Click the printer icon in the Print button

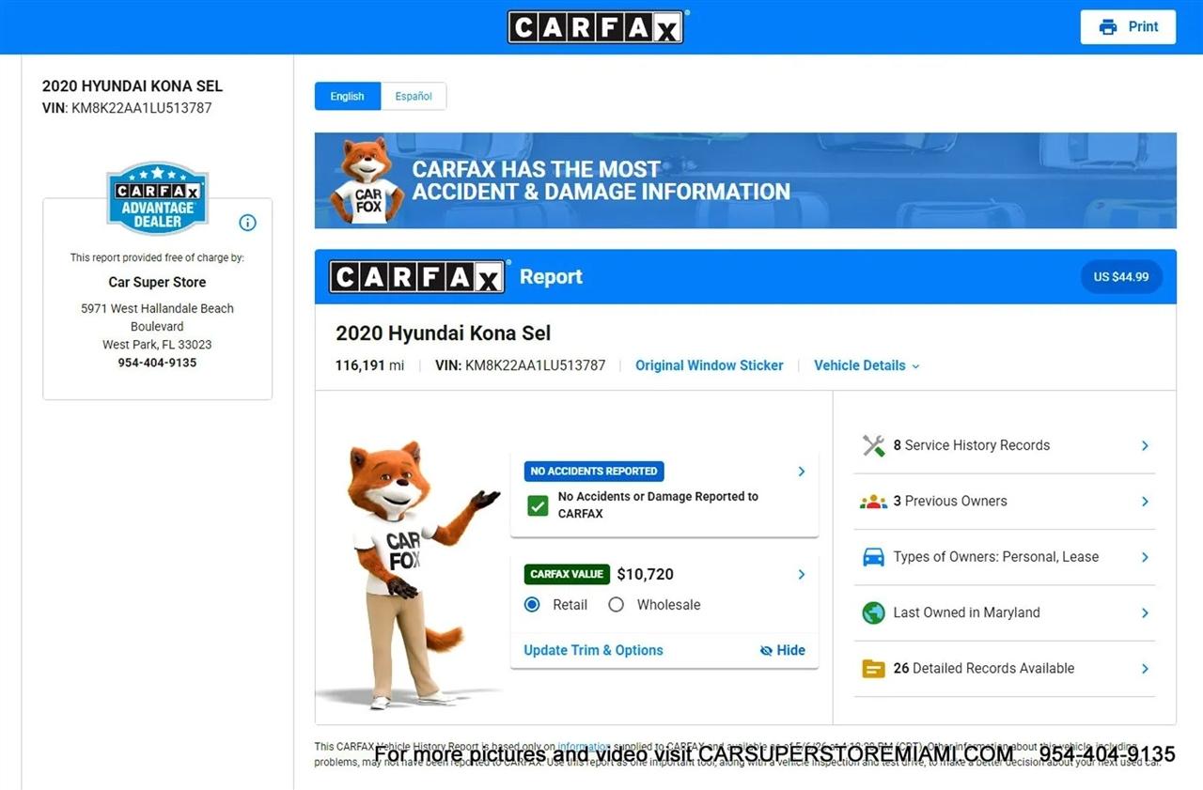[1108, 26]
